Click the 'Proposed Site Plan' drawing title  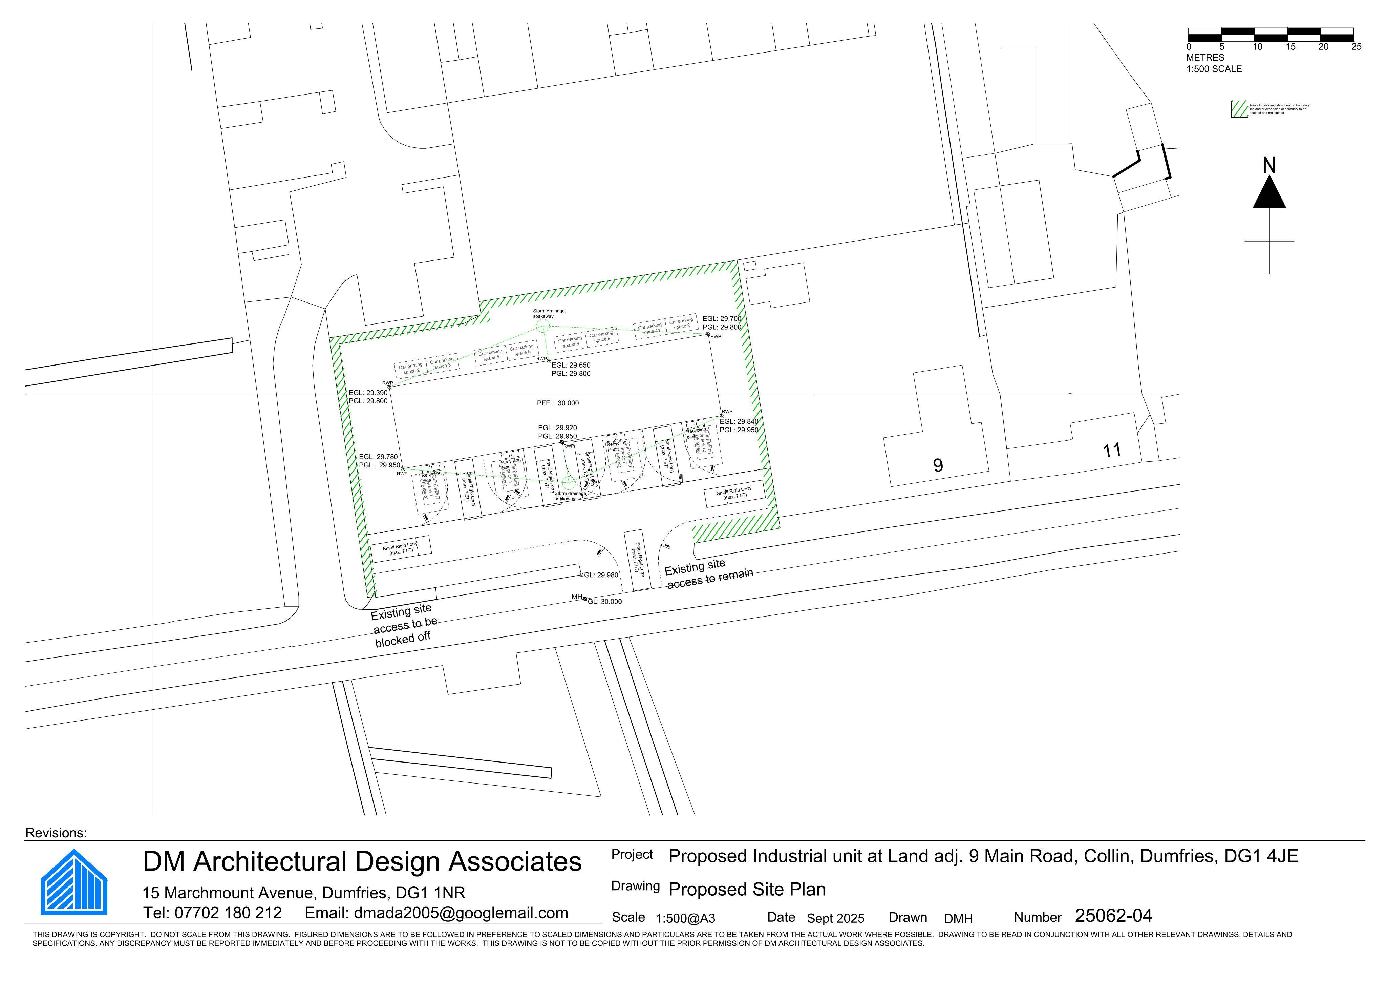(747, 889)
